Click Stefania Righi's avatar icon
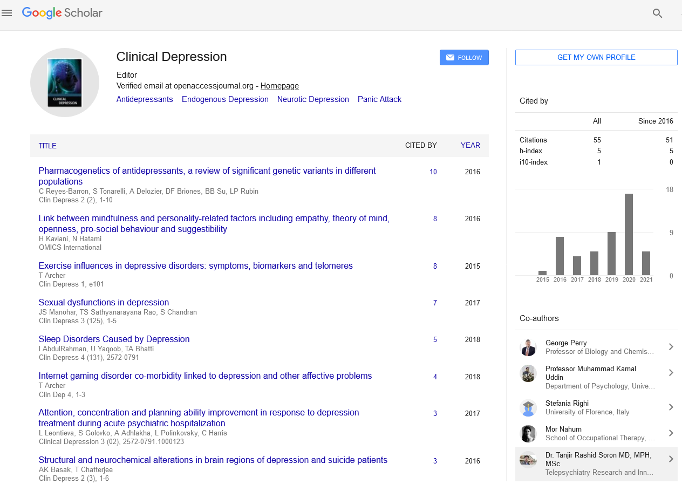The image size is (682, 491). click(x=528, y=407)
